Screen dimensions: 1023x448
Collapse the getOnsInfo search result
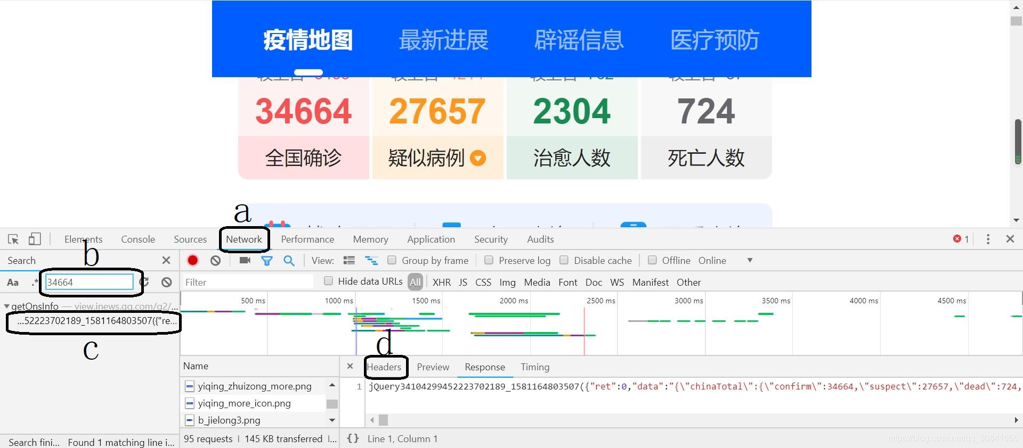(x=6, y=306)
